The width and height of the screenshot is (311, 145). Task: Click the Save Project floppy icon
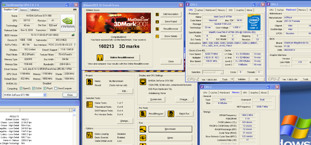(x=157, y=21)
